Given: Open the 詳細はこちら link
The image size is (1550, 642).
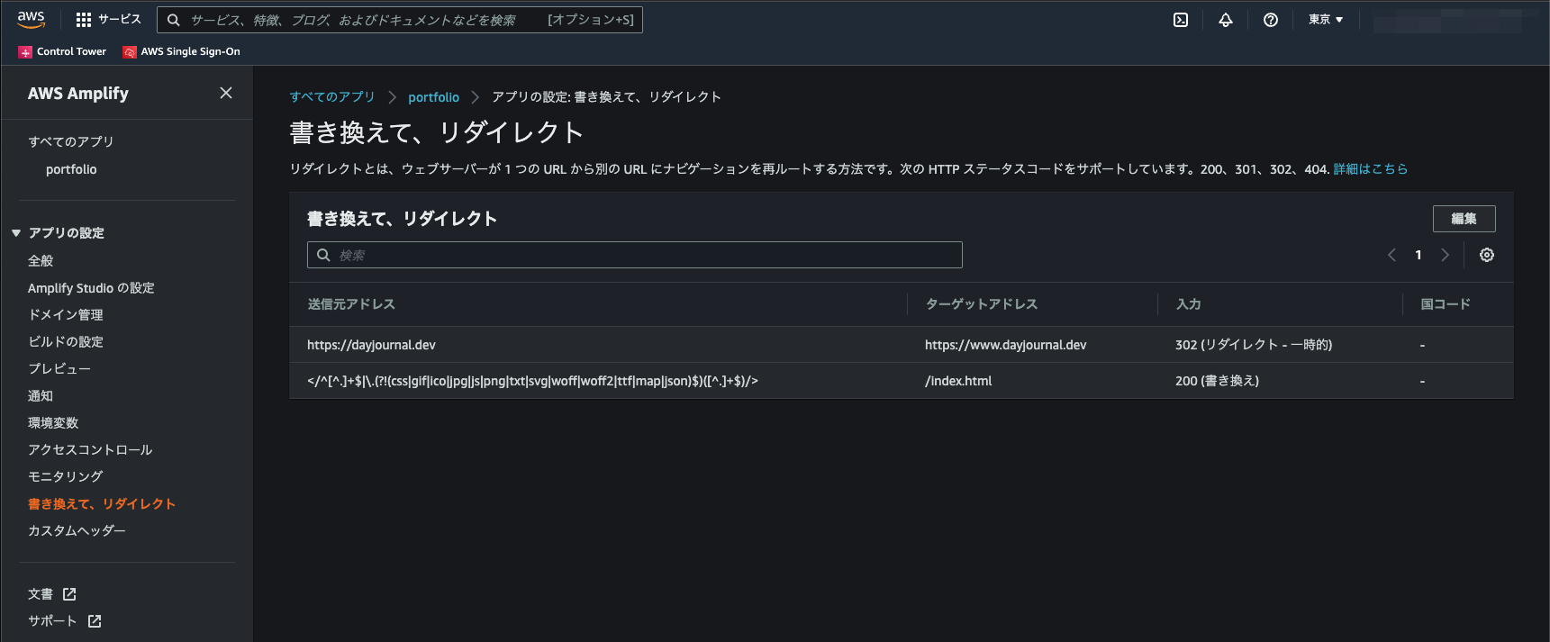Looking at the screenshot, I should tap(1370, 168).
